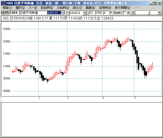
Task: Click the field containing 4
Action: pyautogui.click(x=106, y=13)
